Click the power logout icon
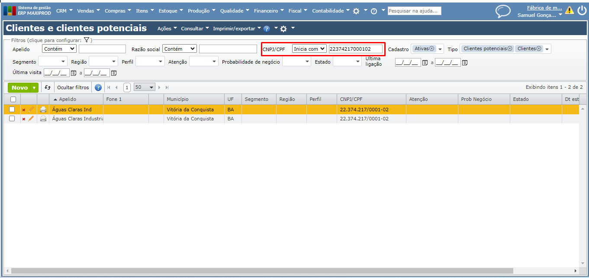Viewport: 589px width, 278px height. [x=582, y=10]
